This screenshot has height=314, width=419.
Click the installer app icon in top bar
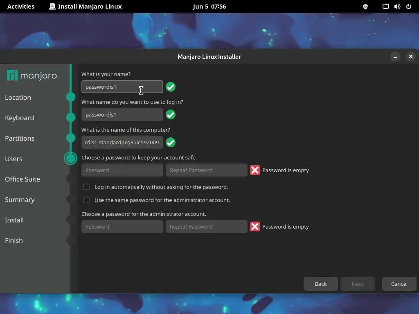[x=52, y=7]
